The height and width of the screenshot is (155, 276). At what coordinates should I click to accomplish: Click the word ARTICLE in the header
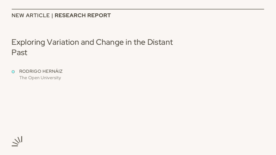(38, 15)
